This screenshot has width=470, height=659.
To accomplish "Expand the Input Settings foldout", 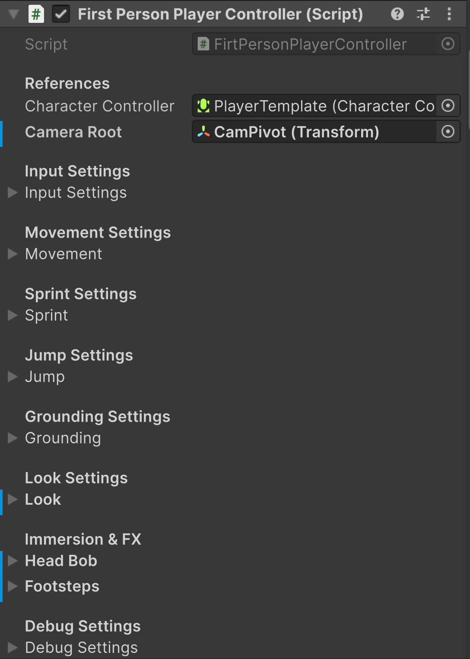I will pos(13,193).
